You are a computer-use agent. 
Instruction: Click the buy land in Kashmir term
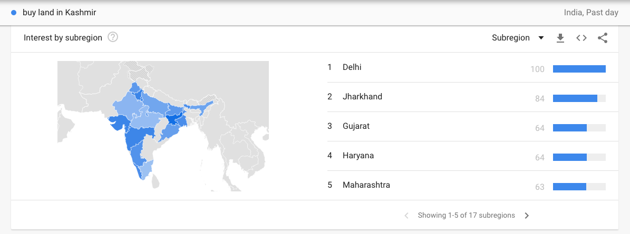pos(60,13)
